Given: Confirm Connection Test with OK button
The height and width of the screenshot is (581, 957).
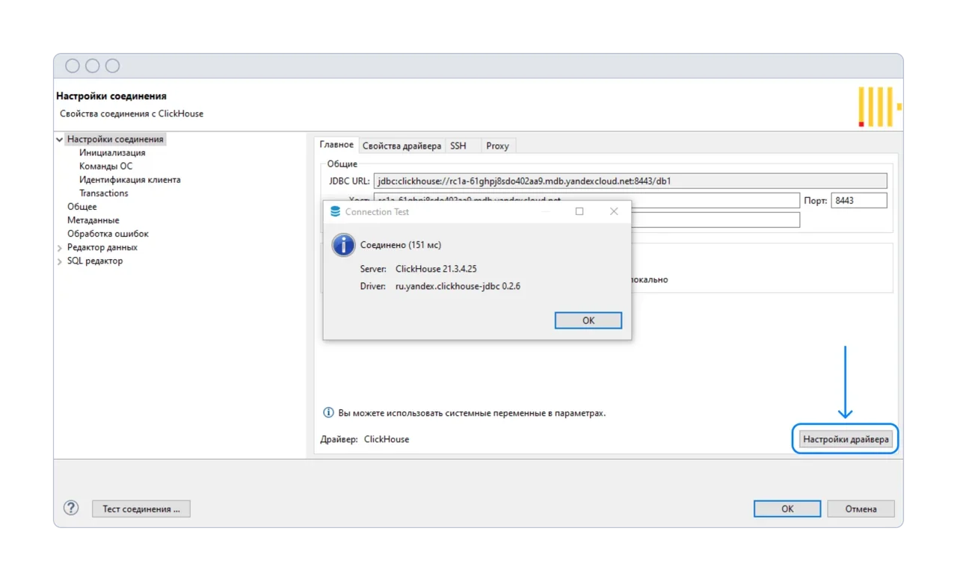Looking at the screenshot, I should [588, 320].
